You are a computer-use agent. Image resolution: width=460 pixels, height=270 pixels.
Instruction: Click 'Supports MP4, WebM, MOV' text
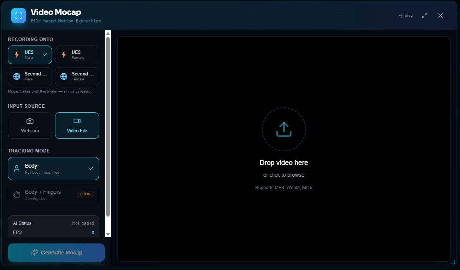[x=284, y=188]
